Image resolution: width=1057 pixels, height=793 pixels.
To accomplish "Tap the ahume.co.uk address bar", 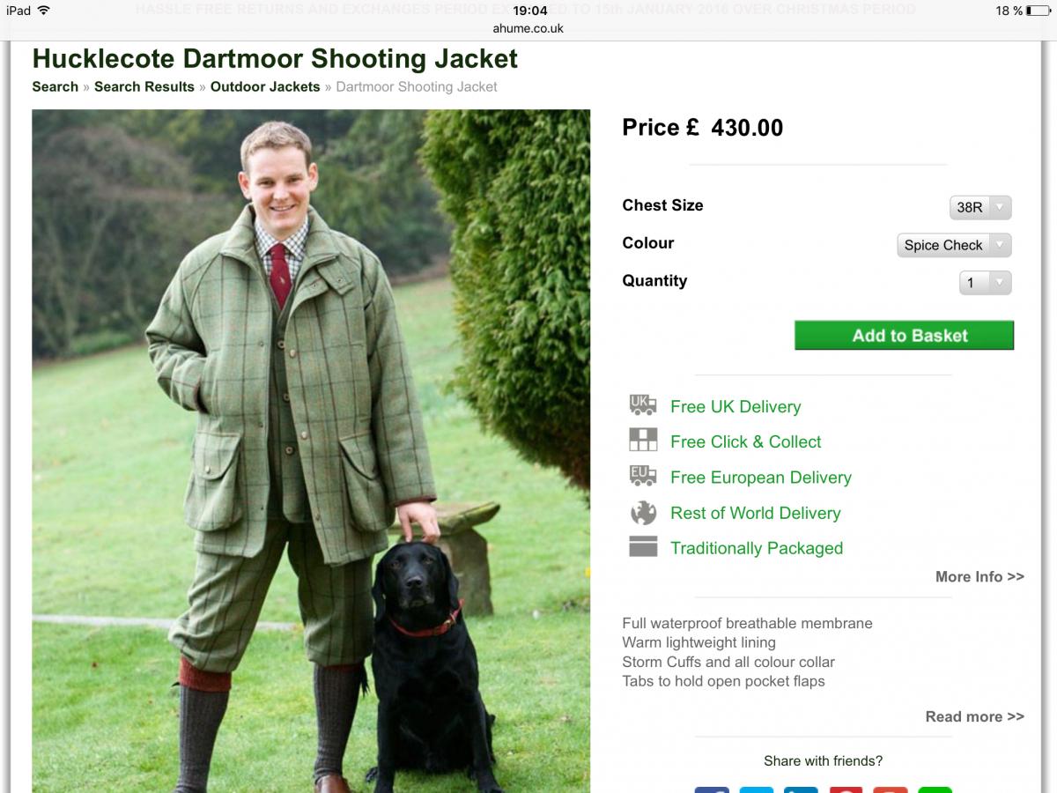I will point(528,28).
